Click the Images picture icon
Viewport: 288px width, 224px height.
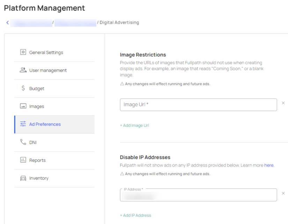[x=23, y=106]
